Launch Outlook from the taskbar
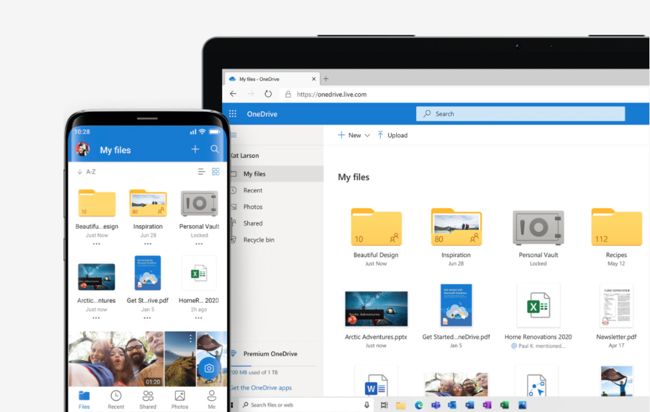Image resolution: width=650 pixels, height=412 pixels. point(452,405)
